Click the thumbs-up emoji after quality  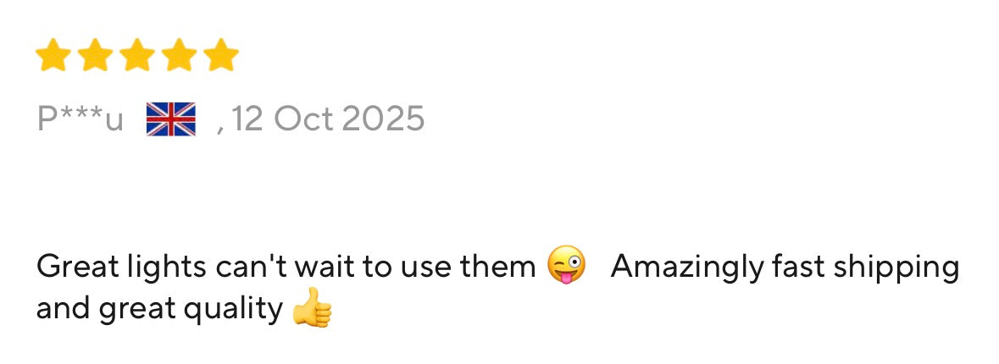click(x=313, y=307)
